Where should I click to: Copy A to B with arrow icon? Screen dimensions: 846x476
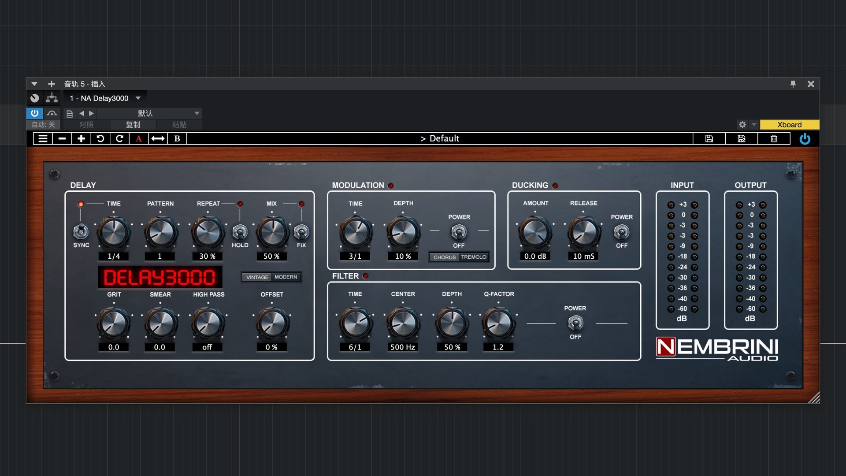pos(158,138)
